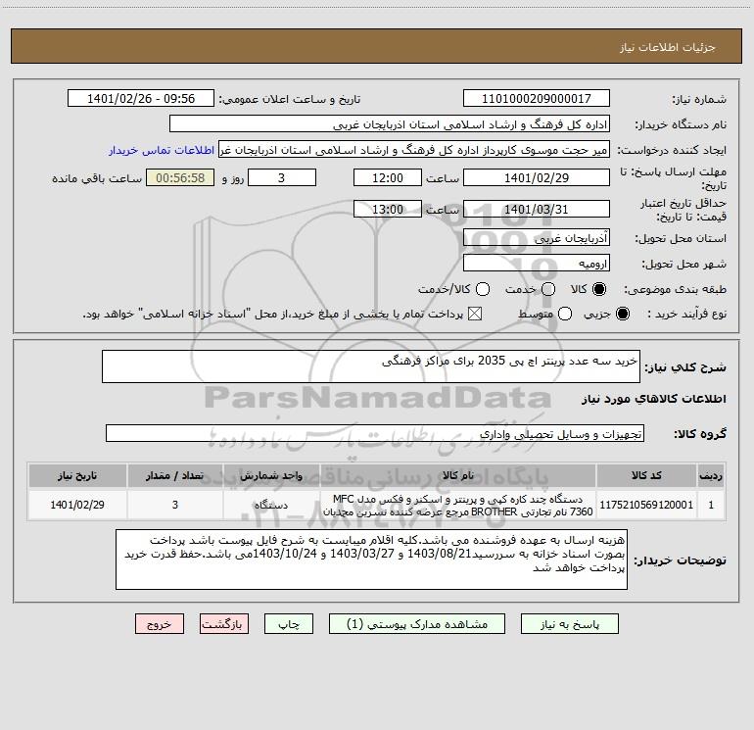Click the row number 1 cell

click(711, 505)
